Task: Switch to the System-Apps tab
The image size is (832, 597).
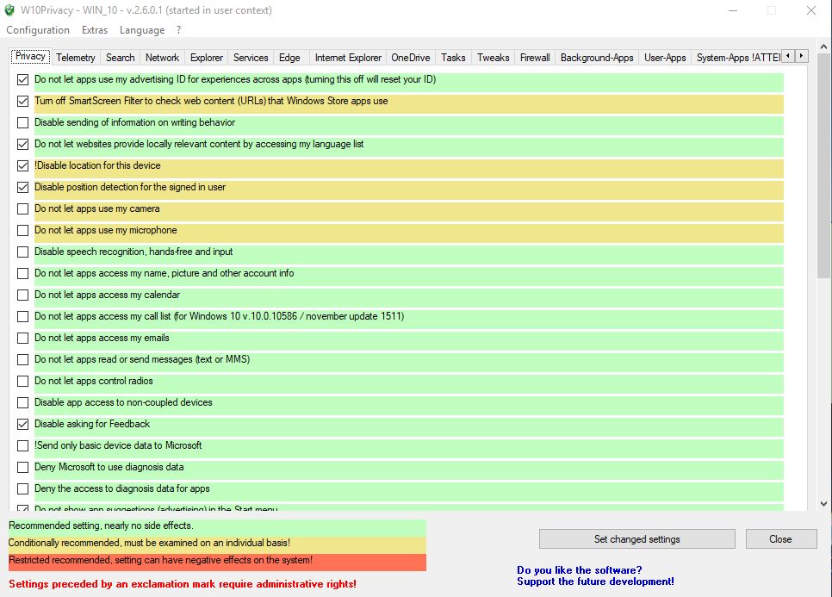Action: [737, 58]
